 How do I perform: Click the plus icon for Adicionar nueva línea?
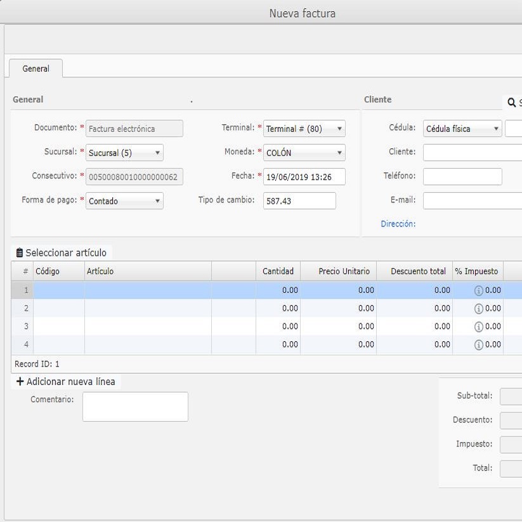[x=20, y=382]
